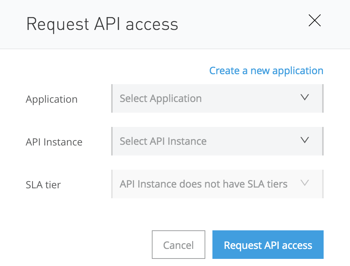This screenshot has height=266, width=350.
Task: Submit with the blue Request API access button
Action: [268, 245]
